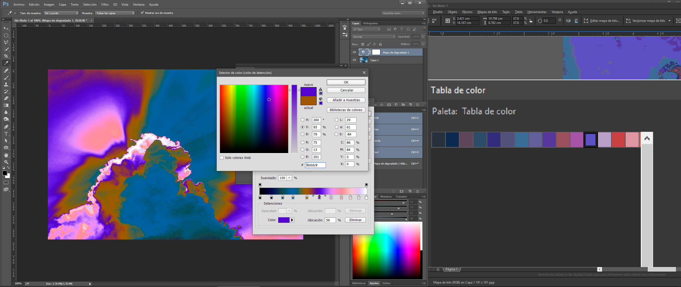Uncheck Mostrar aro de muestra
681x287 pixels.
(142, 13)
